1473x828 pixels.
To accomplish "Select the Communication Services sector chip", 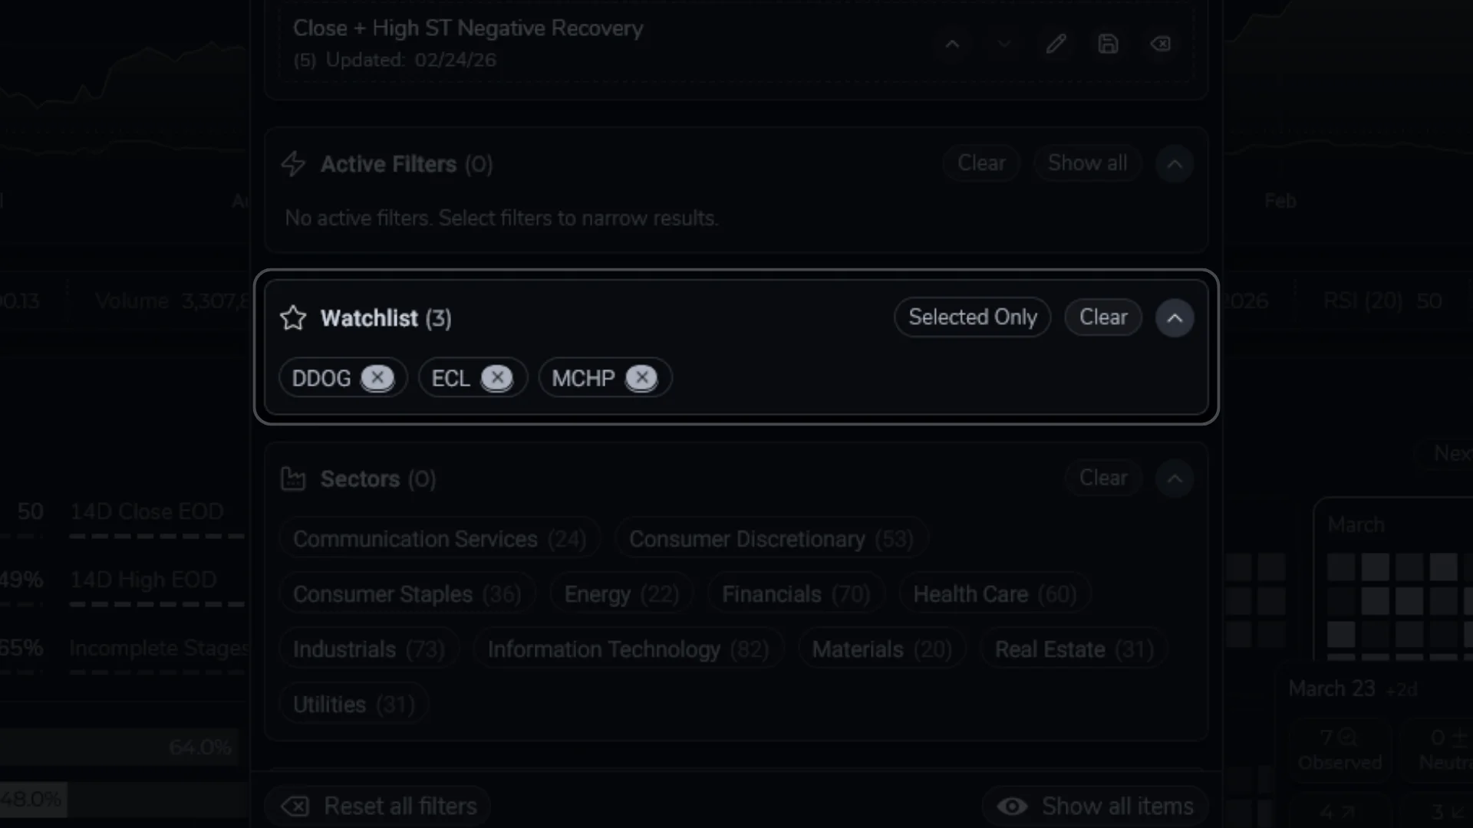I will coord(439,538).
